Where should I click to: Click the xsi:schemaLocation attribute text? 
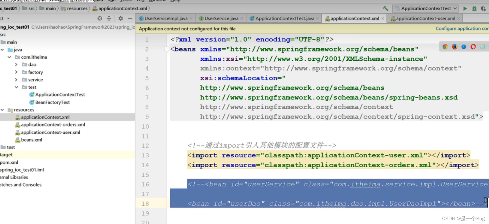(x=243, y=78)
